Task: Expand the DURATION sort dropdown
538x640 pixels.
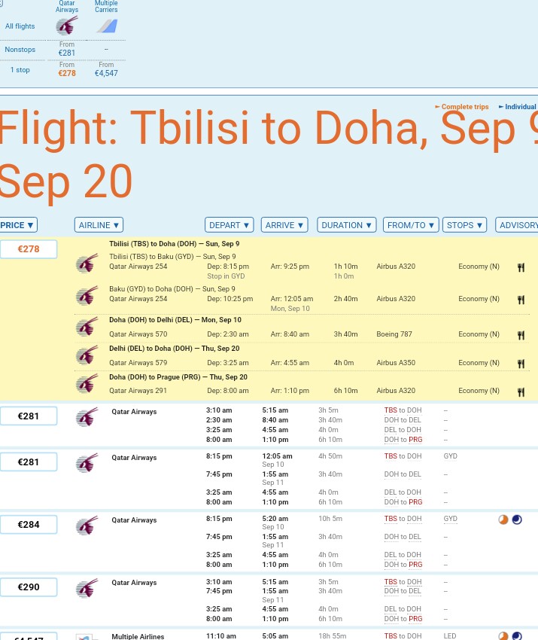Action: coord(346,225)
